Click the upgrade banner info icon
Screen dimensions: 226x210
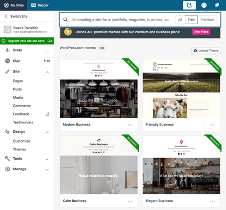[x=4, y=41]
